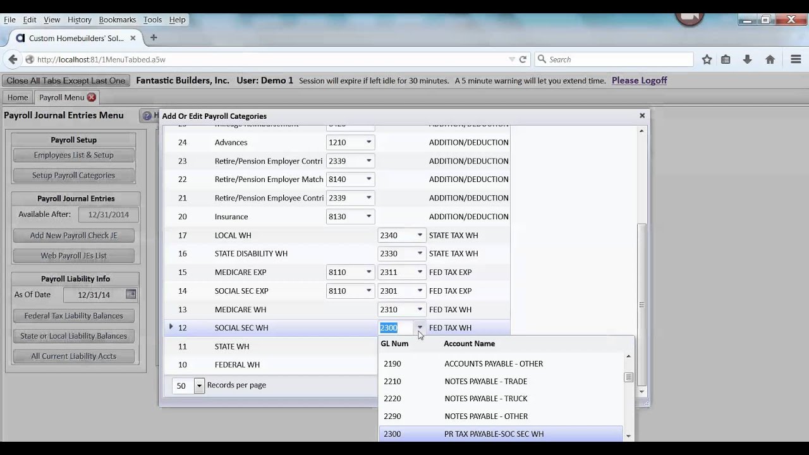The width and height of the screenshot is (809, 455).
Task: Open the Edit menu
Action: (x=30, y=20)
